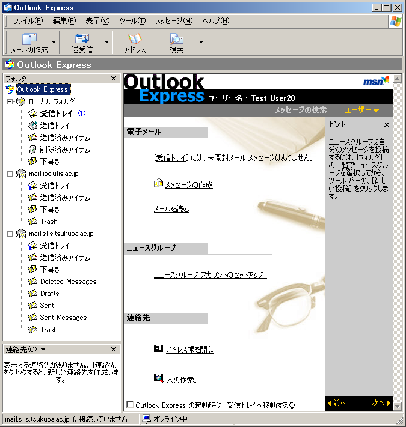Viewport: 406px width, 427px height.
Task: Click the メールを読む link
Action: coord(171,209)
